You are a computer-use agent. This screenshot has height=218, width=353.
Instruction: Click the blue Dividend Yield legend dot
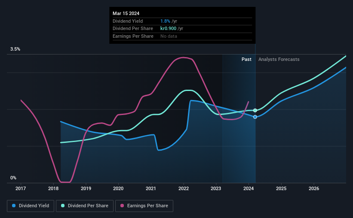pyautogui.click(x=14, y=206)
